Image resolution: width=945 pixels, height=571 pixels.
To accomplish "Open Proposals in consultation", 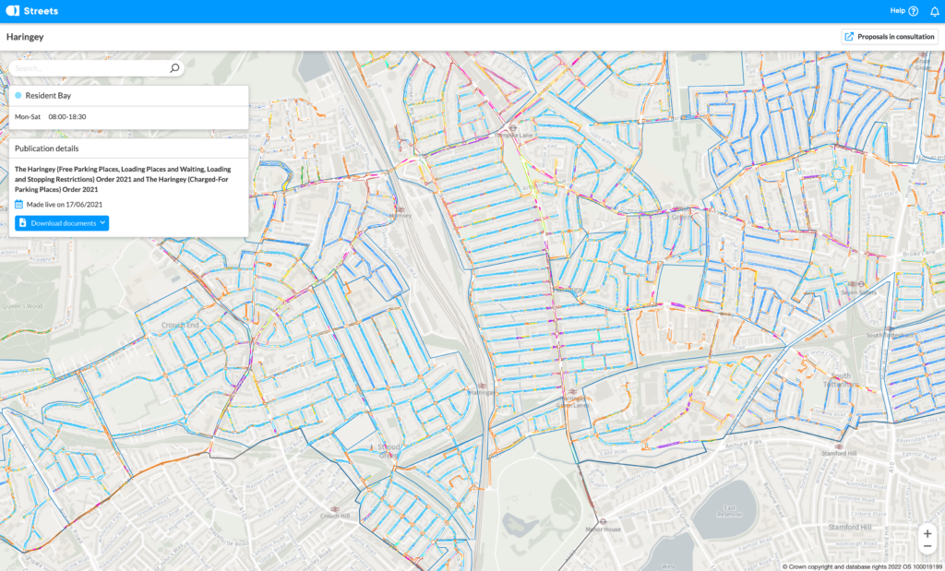I will [891, 36].
